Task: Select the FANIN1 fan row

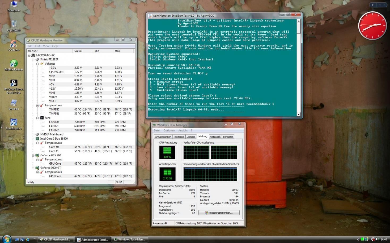Action: [x=81, y=126]
